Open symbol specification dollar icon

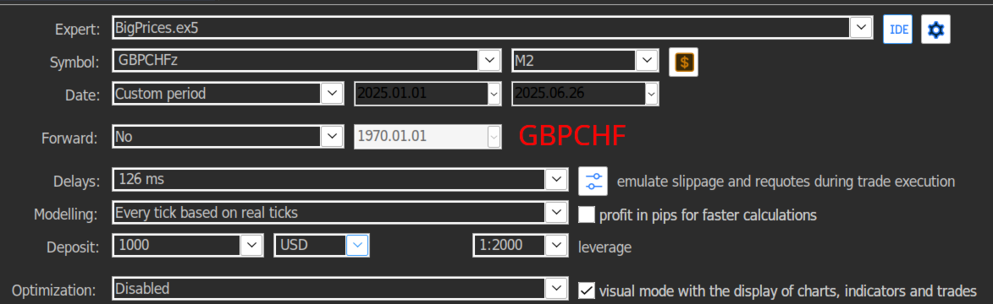683,62
